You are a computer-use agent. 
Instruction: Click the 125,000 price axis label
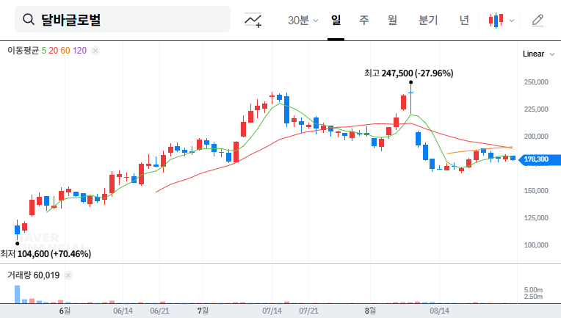pos(536,218)
